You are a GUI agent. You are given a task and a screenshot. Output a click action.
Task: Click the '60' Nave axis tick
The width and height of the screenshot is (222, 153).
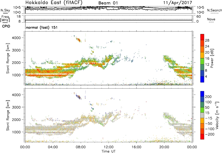(x=198, y=17)
